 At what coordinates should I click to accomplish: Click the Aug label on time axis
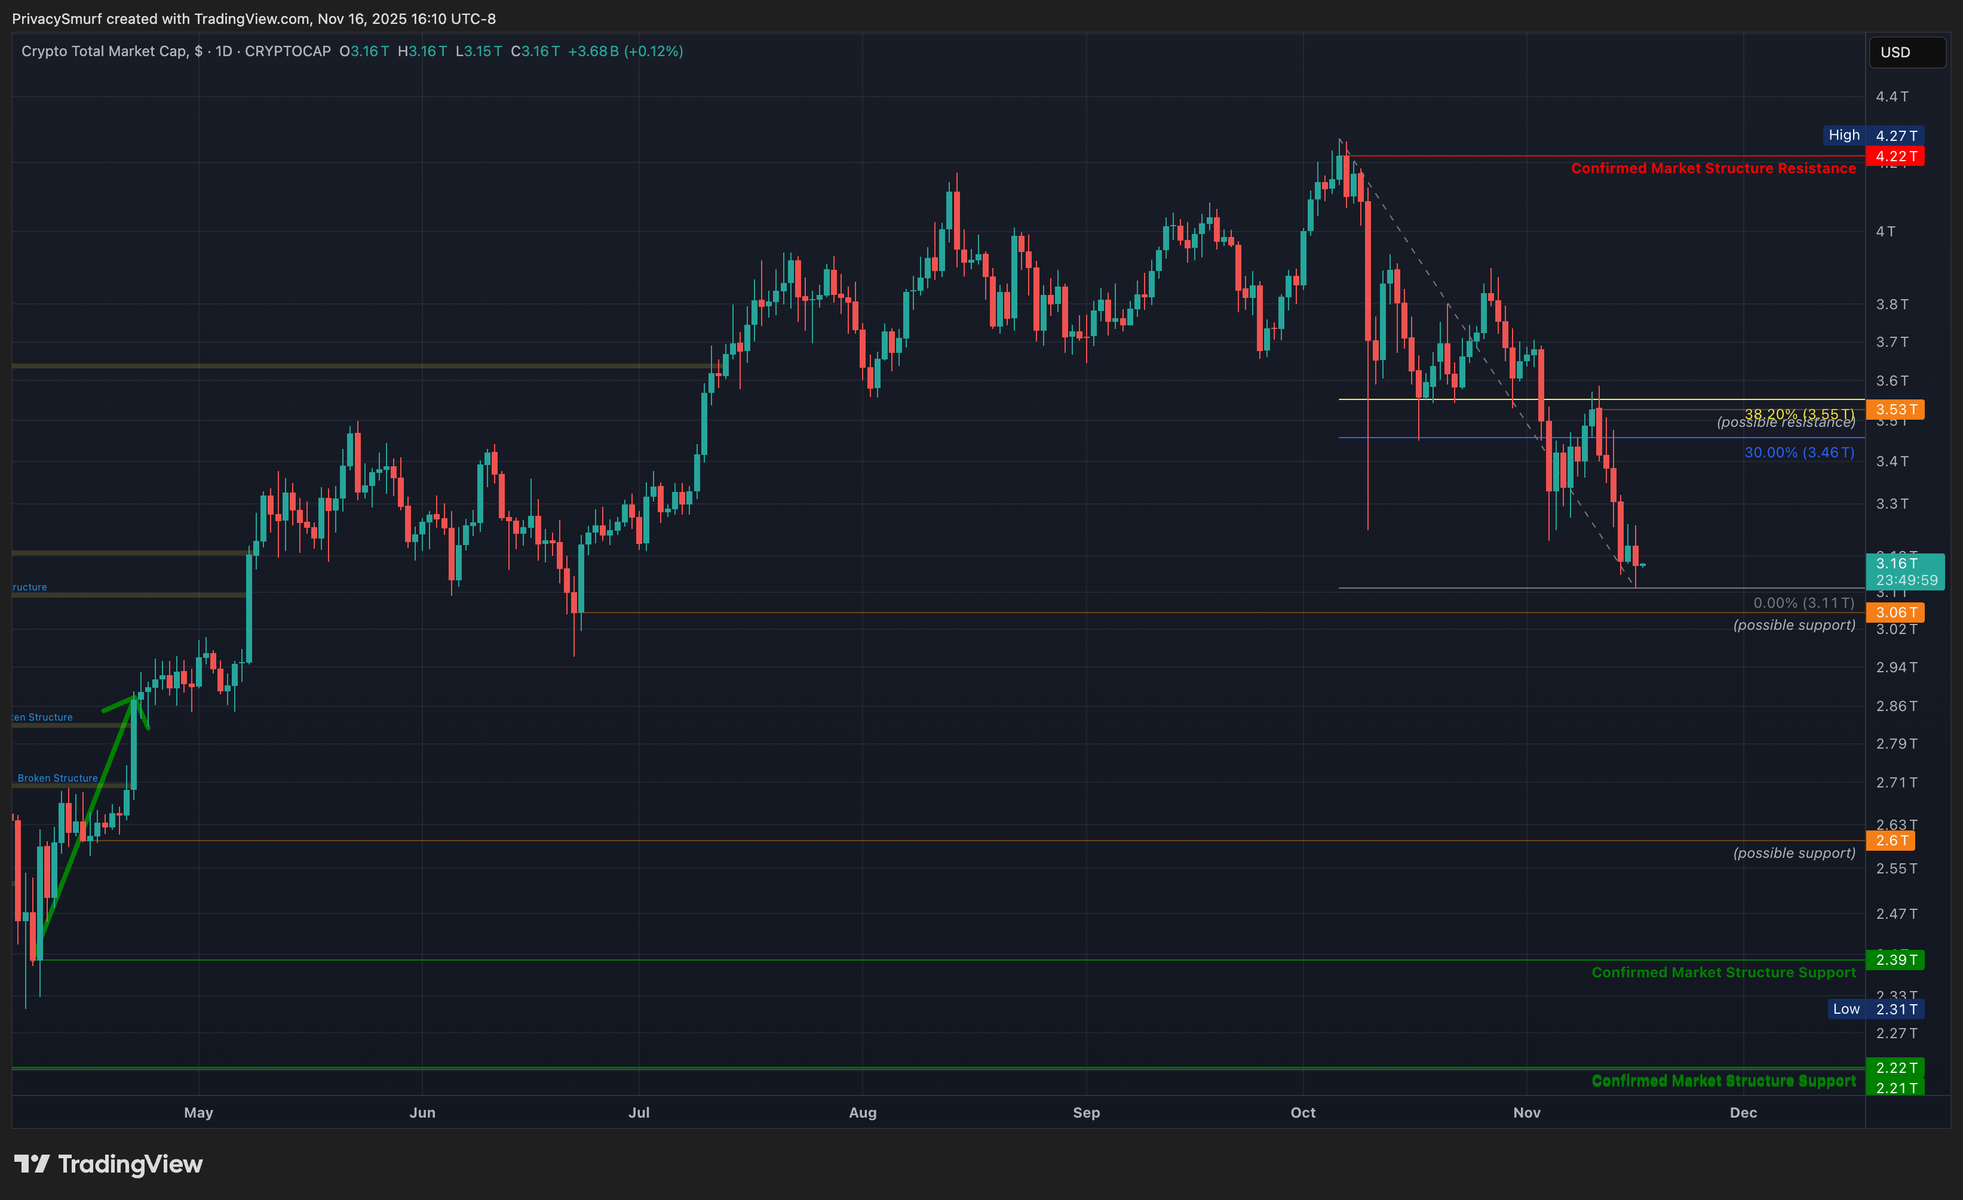point(862,1112)
